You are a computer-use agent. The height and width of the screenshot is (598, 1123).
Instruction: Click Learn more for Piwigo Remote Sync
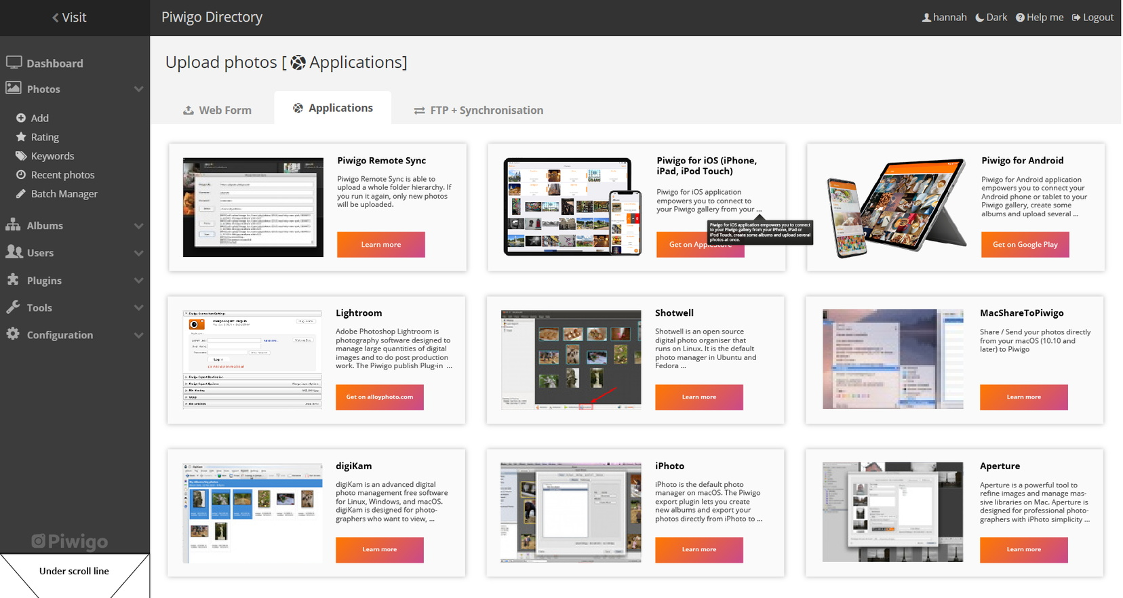tap(381, 245)
